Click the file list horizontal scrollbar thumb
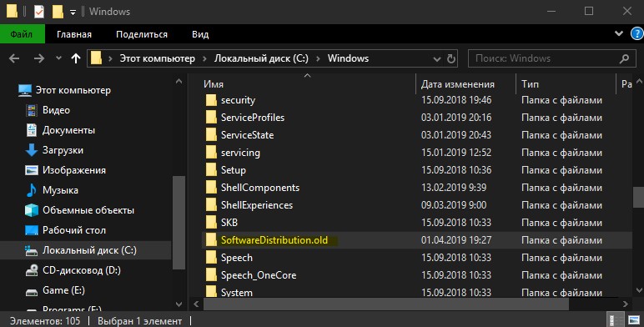Viewport: 644px width, 327px height. (386, 304)
